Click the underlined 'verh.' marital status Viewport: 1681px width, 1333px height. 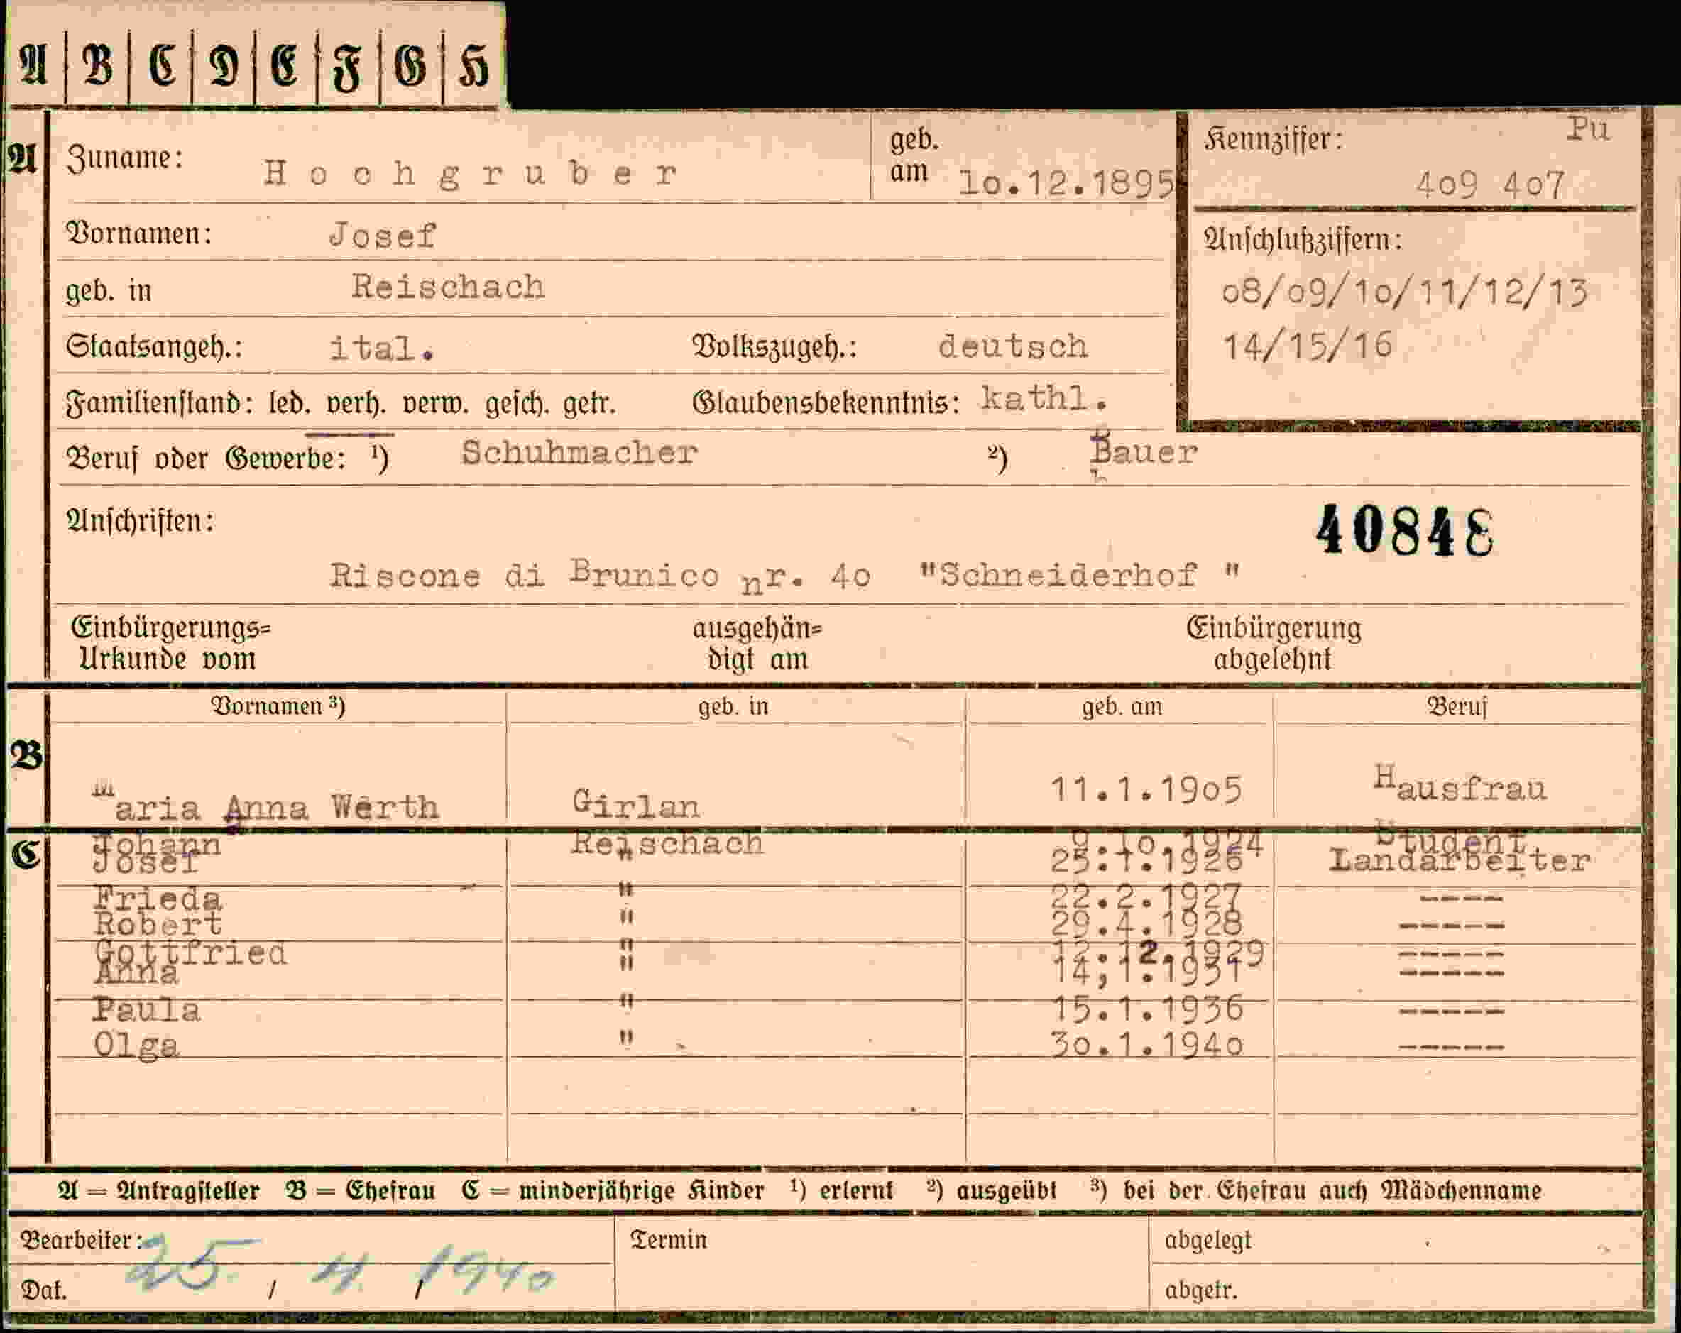pyautogui.click(x=356, y=405)
